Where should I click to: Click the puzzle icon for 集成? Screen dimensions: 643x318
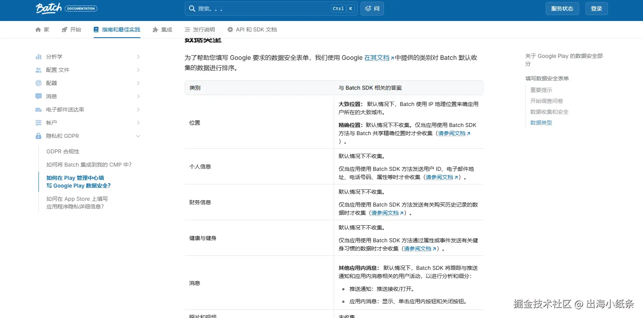[x=156, y=30]
